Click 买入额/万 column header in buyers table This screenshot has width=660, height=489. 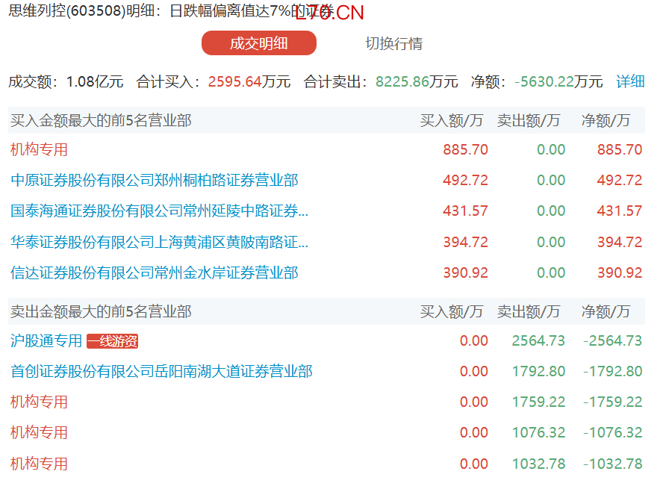pyautogui.click(x=451, y=120)
